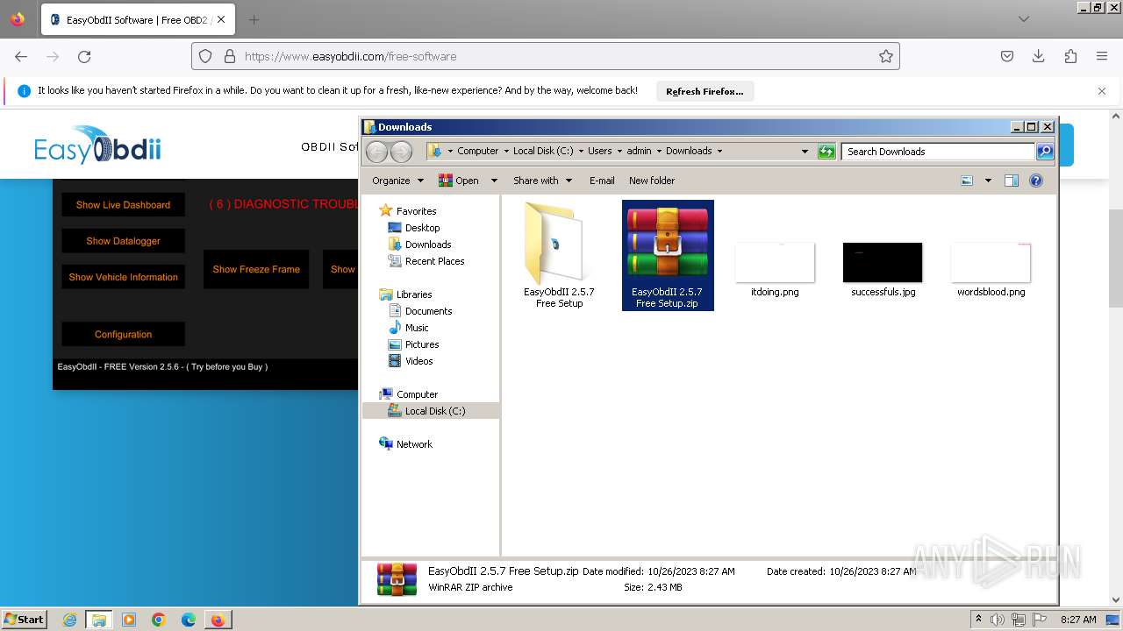The image size is (1123, 631).
Task: Click the Explorer back navigation arrow
Action: coord(376,152)
